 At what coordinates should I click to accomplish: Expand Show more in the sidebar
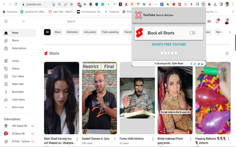click(19, 107)
